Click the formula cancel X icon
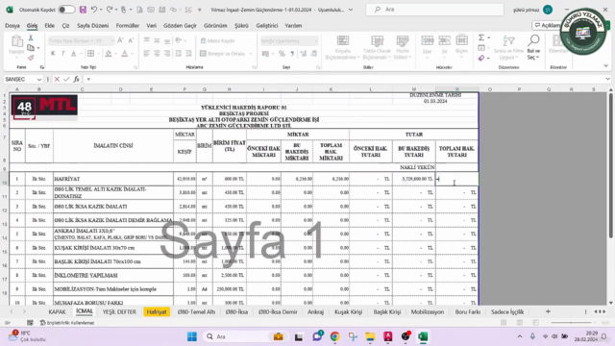 coord(57,79)
